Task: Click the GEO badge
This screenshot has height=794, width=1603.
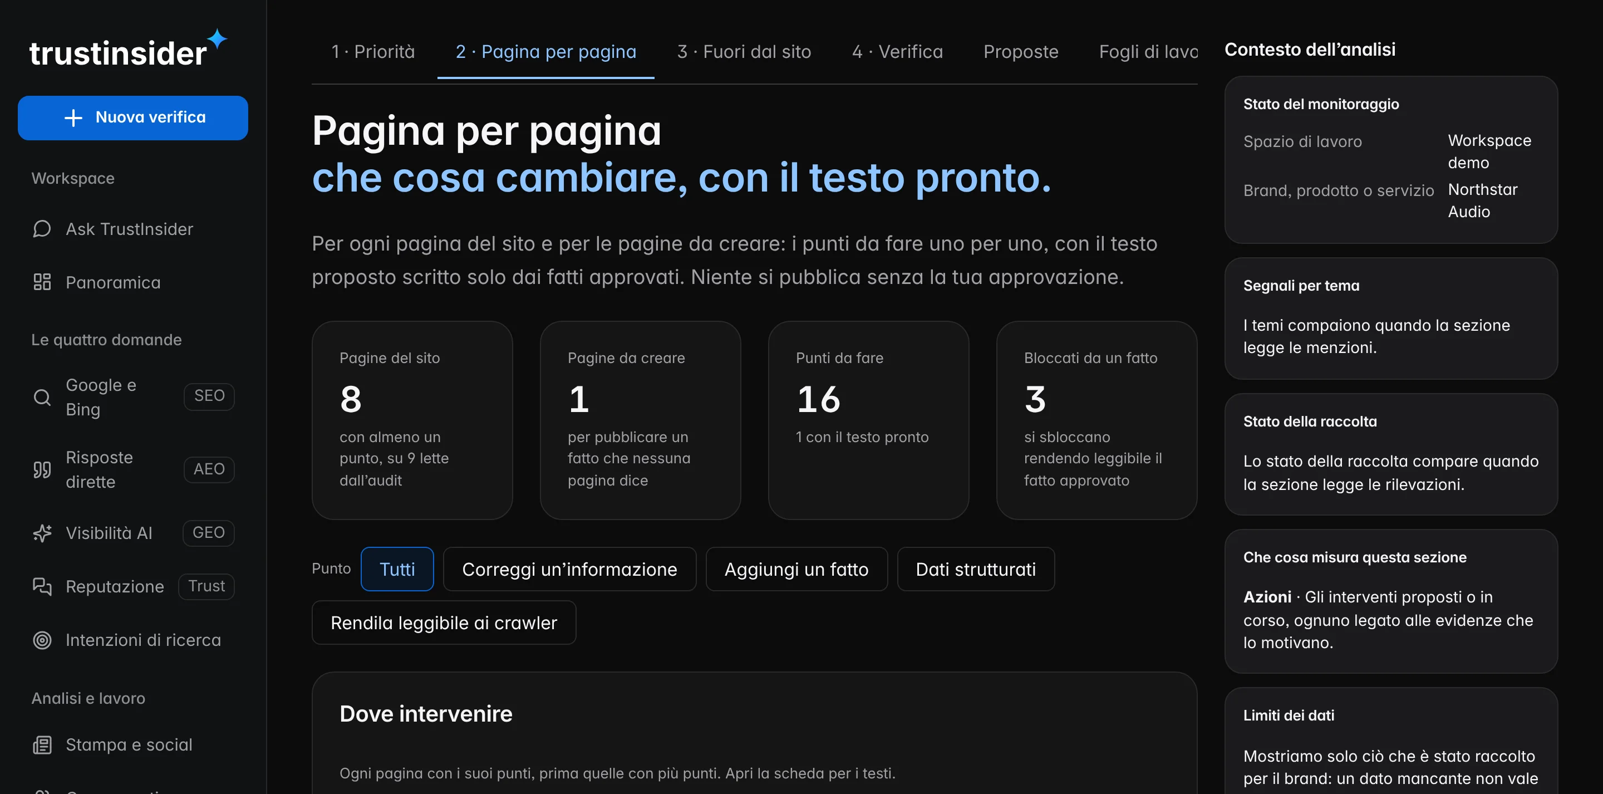Action: pyautogui.click(x=209, y=533)
